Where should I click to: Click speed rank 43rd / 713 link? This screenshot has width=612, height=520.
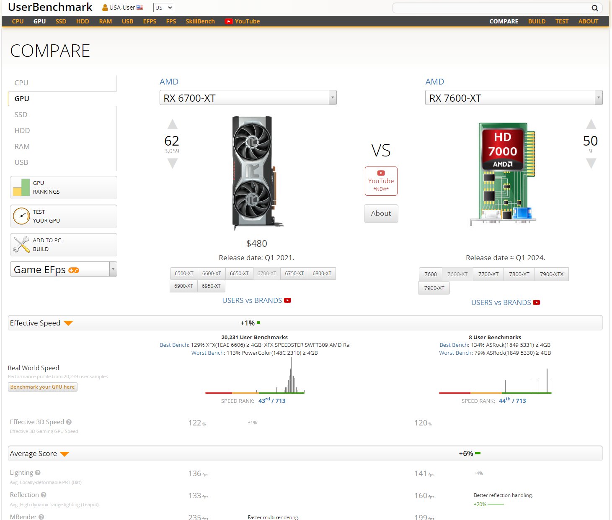point(272,400)
